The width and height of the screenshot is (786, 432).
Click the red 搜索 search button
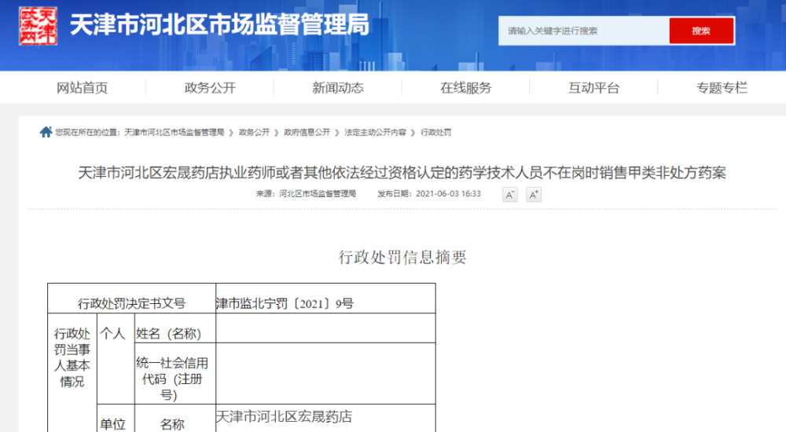pyautogui.click(x=701, y=31)
